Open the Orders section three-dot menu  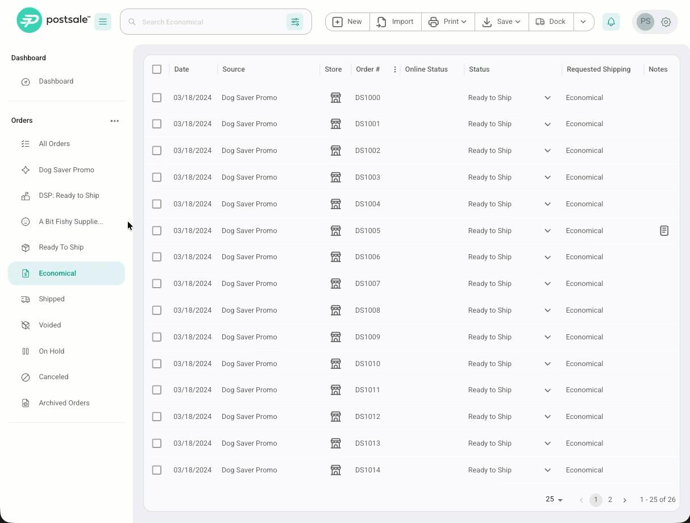click(x=115, y=121)
